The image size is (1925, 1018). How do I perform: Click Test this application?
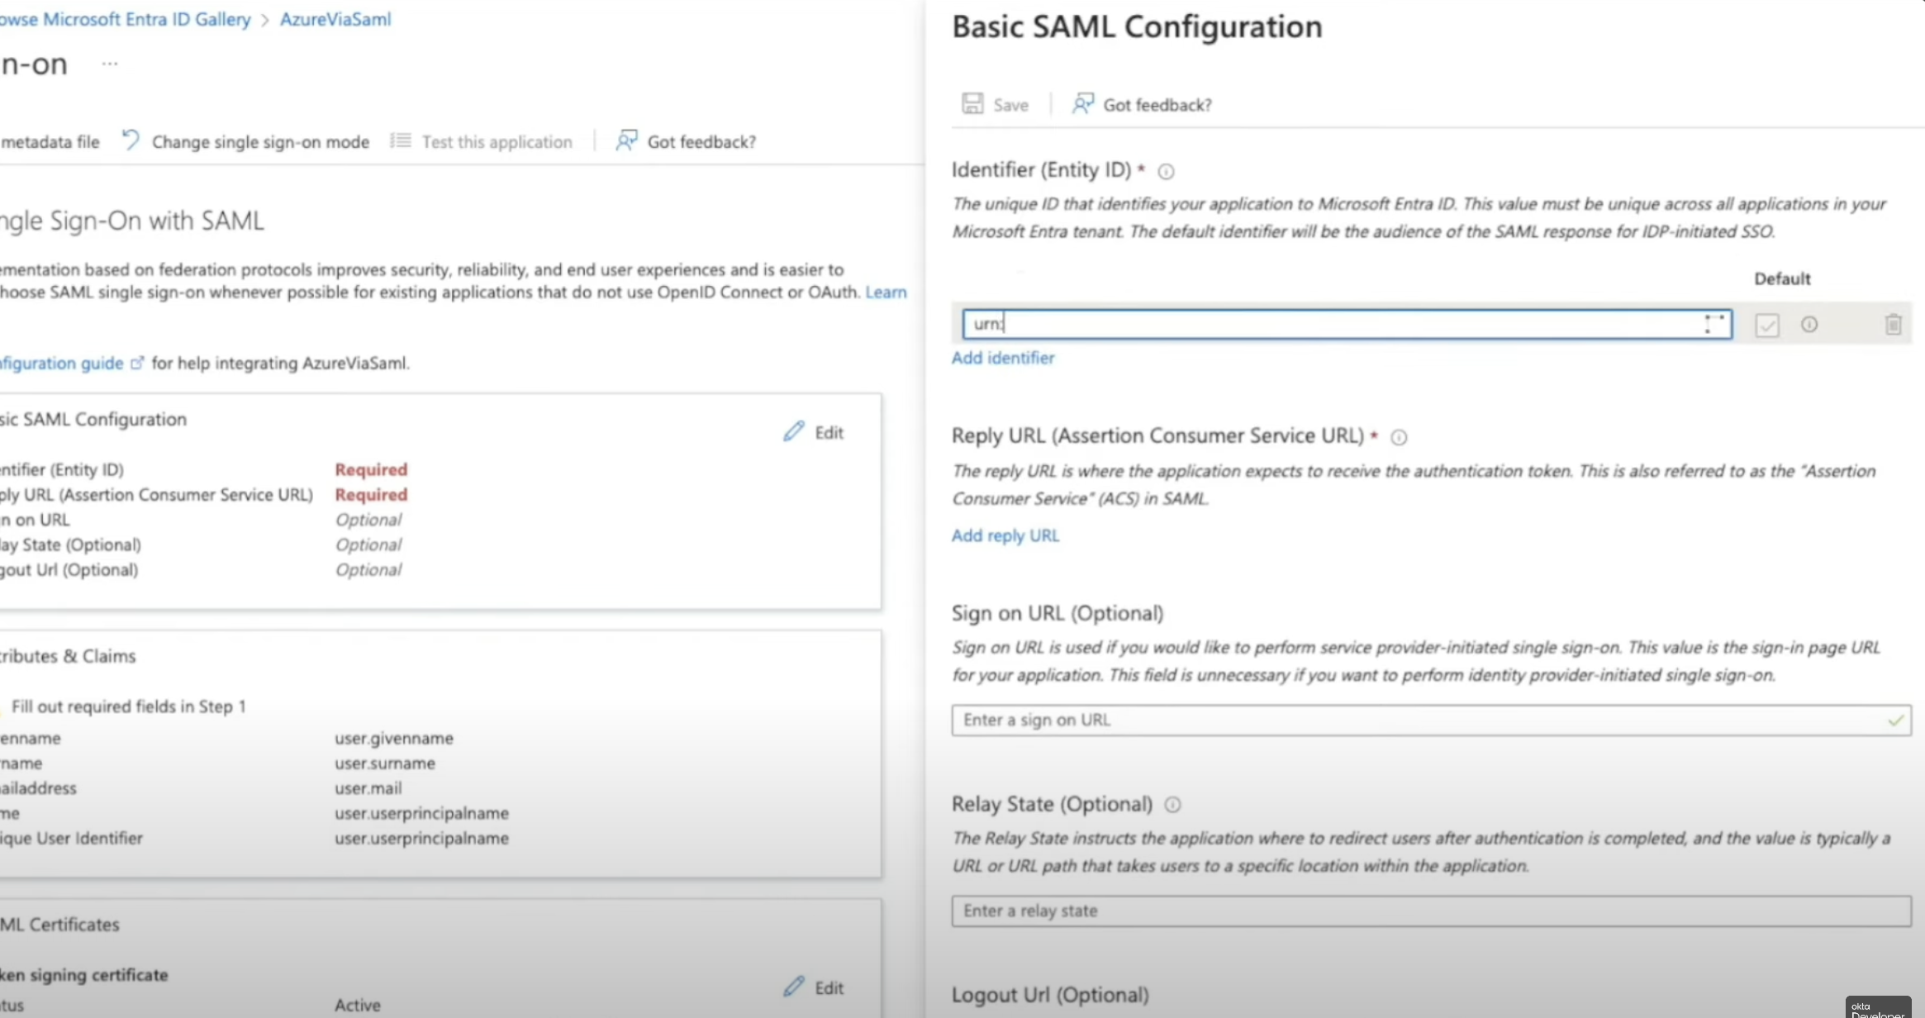(496, 142)
